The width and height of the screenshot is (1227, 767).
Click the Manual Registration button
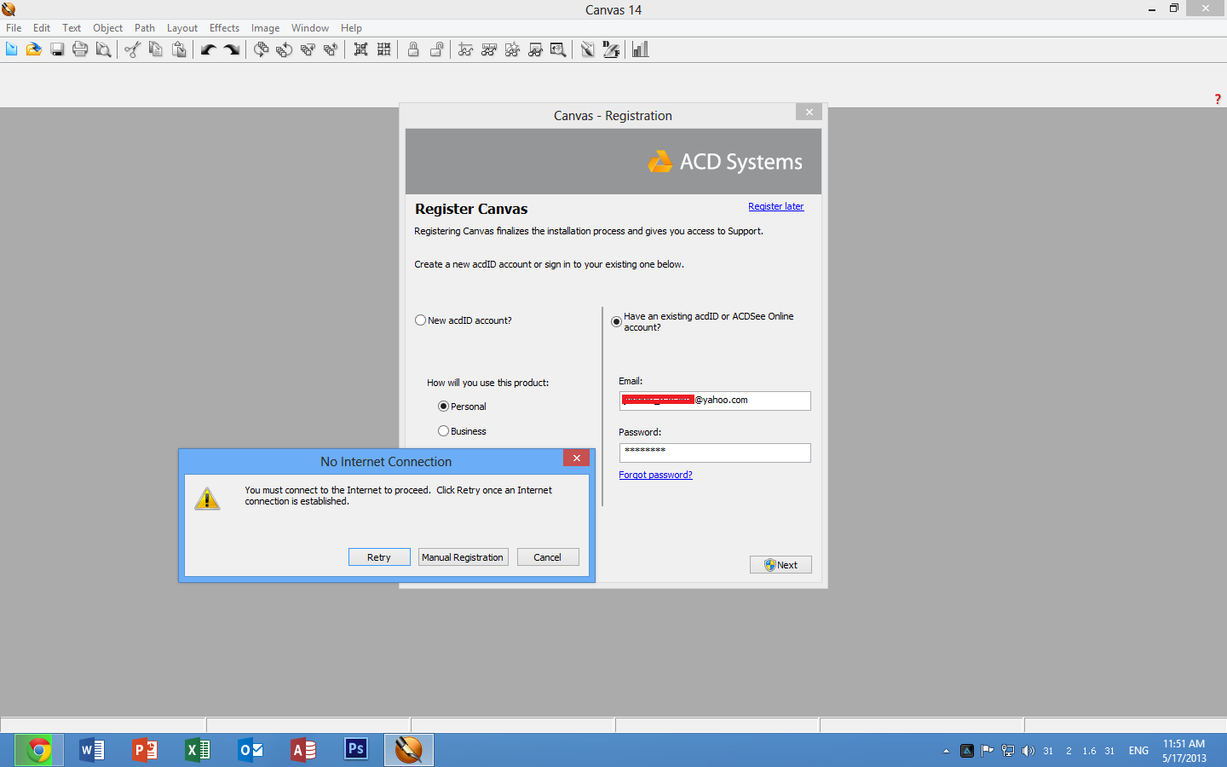tap(463, 557)
